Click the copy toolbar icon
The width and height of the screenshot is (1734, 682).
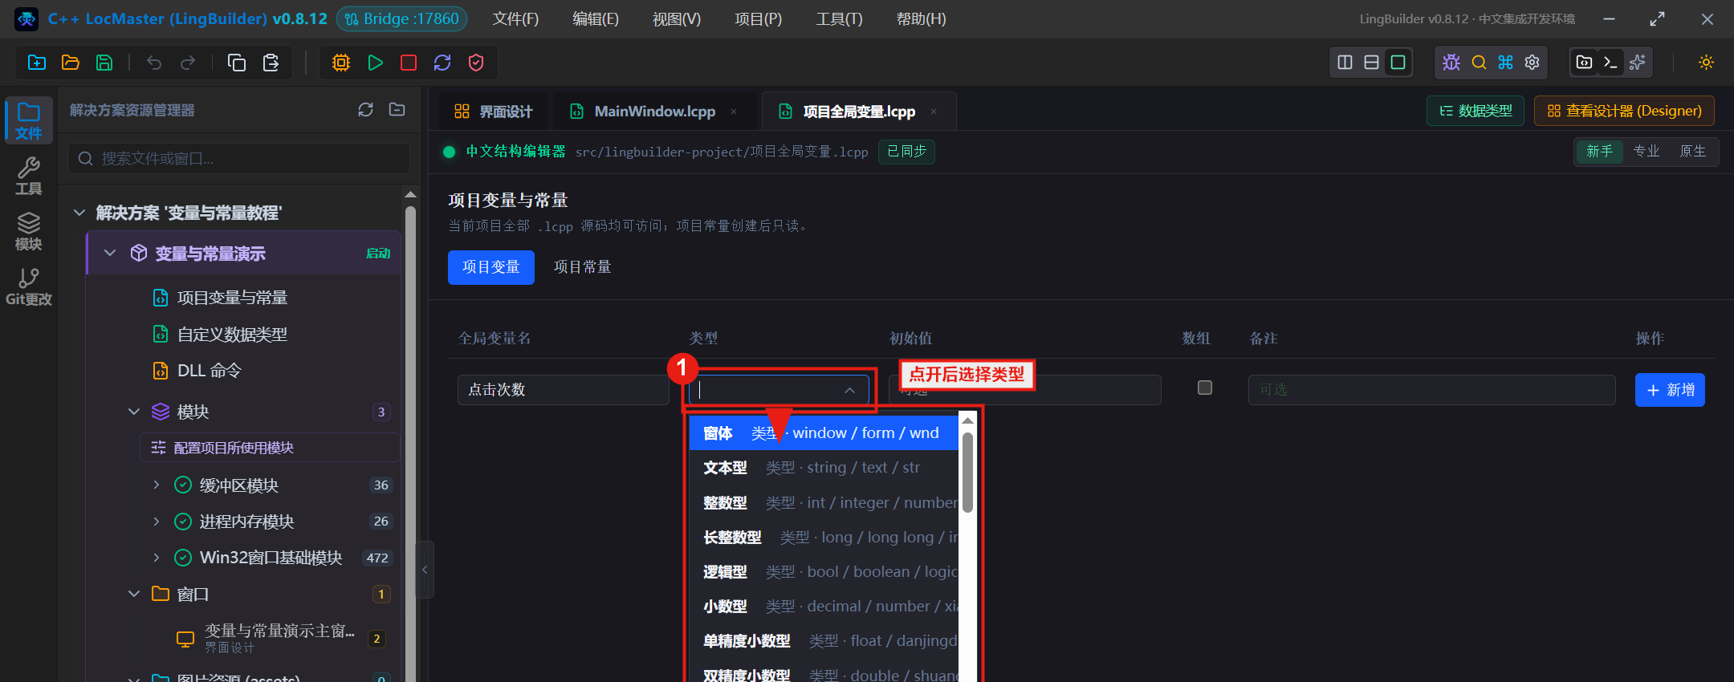(x=237, y=63)
